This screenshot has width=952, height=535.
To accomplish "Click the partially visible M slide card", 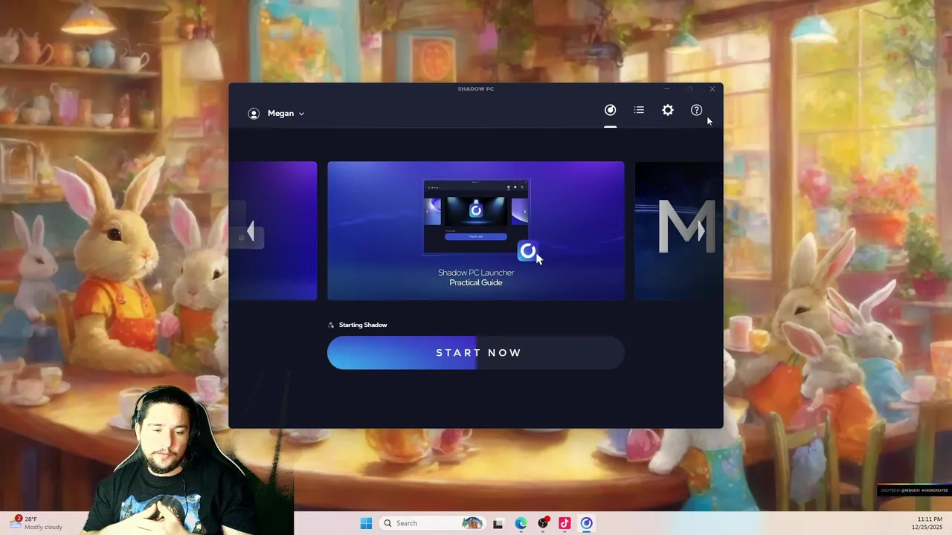I will pos(678,231).
